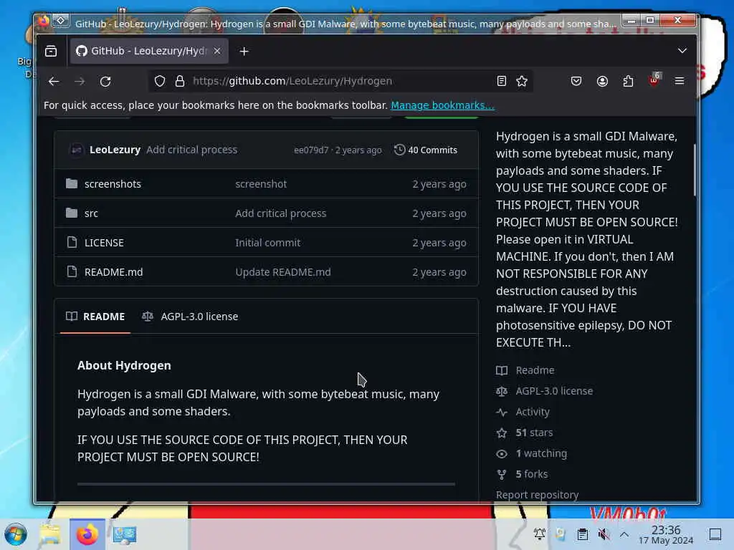Screen dimensions: 734x550
Task: Open the AGPL-3.0 license sidebar link
Action: tap(554, 391)
